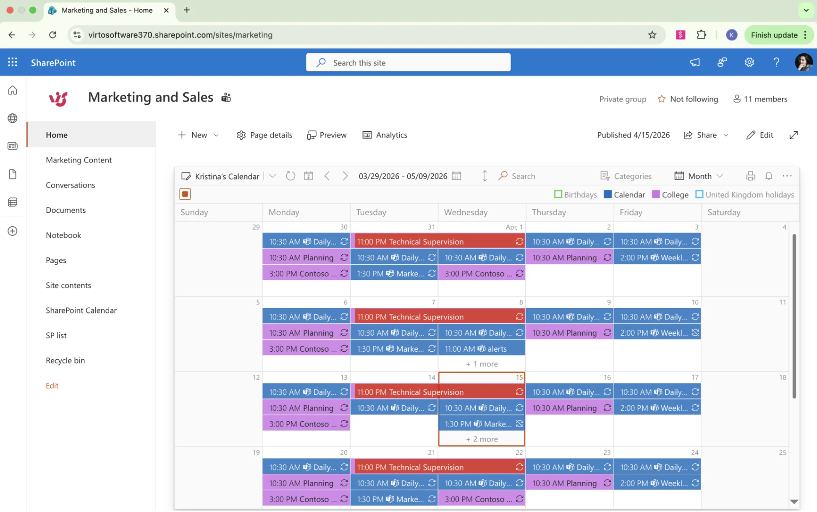Toggle the Calendar overlay checkbox

pos(608,194)
